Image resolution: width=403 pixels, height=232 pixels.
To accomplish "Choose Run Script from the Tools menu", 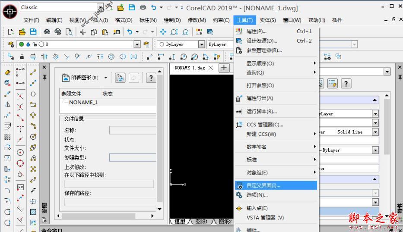I will click(276, 111).
